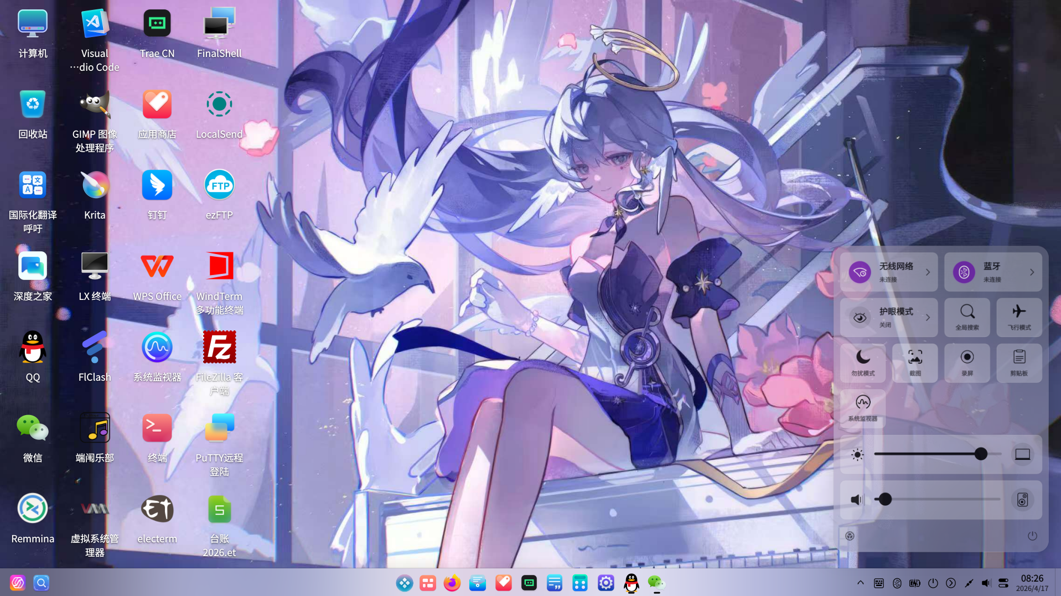Viewport: 1061px width, 596px height.
Task: Open the 08:26 clock and calendar
Action: click(x=1032, y=583)
